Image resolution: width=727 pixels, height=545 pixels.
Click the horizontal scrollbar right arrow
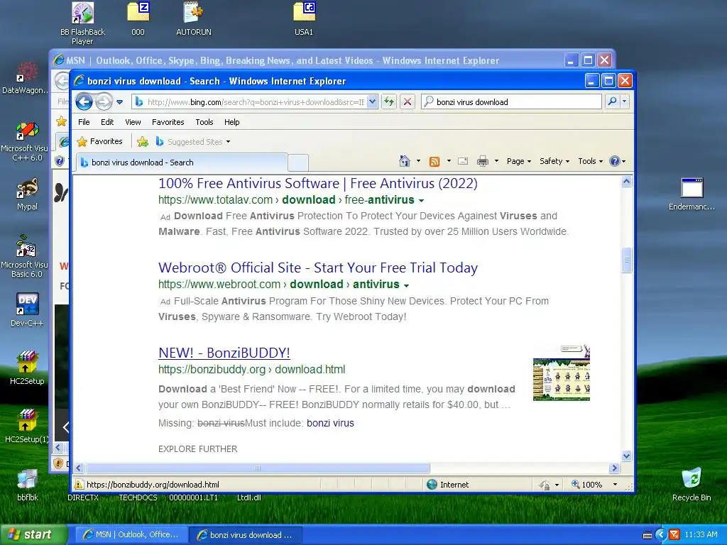(614, 468)
